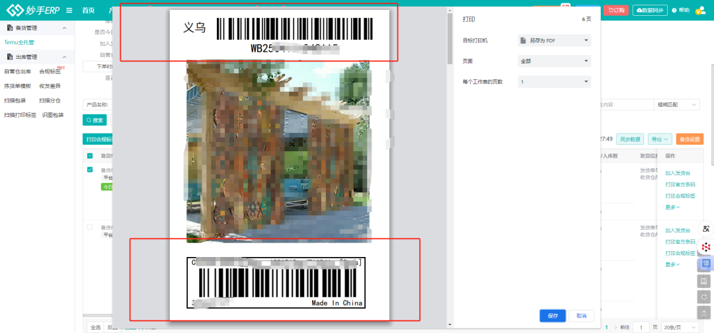Expand 更多 in the second table row
This screenshot has height=333, width=714.
pyautogui.click(x=672, y=264)
